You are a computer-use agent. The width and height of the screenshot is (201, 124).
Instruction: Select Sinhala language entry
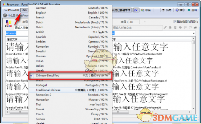click(x=70, y=119)
